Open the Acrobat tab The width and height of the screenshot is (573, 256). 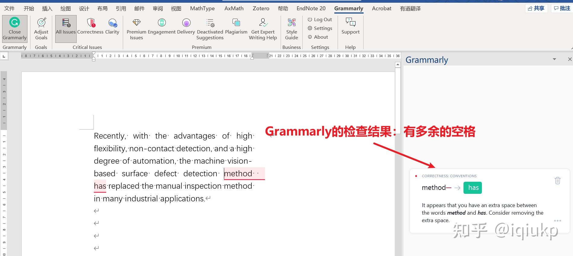pos(381,8)
